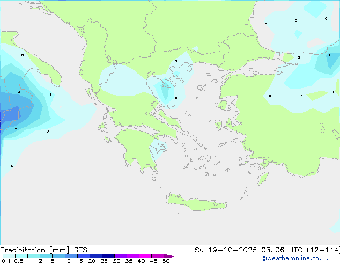Click the legend's over-50 arrow tip
Viewport: 340px width, 263px height.
click(x=170, y=256)
